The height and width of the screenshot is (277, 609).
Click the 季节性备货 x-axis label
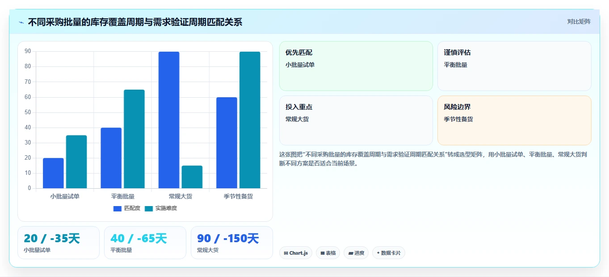(238, 196)
